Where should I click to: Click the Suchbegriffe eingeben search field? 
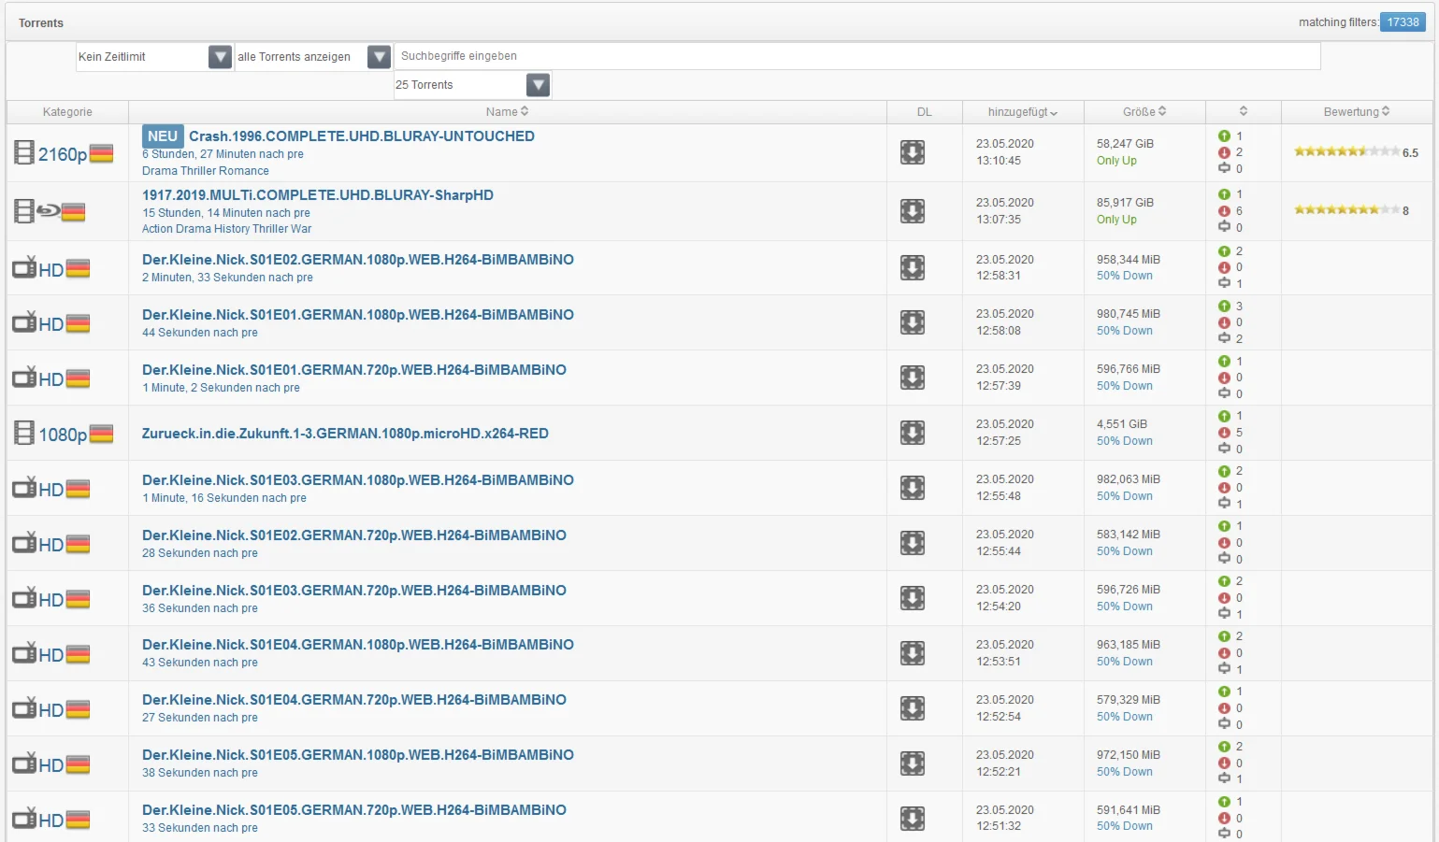tap(856, 56)
